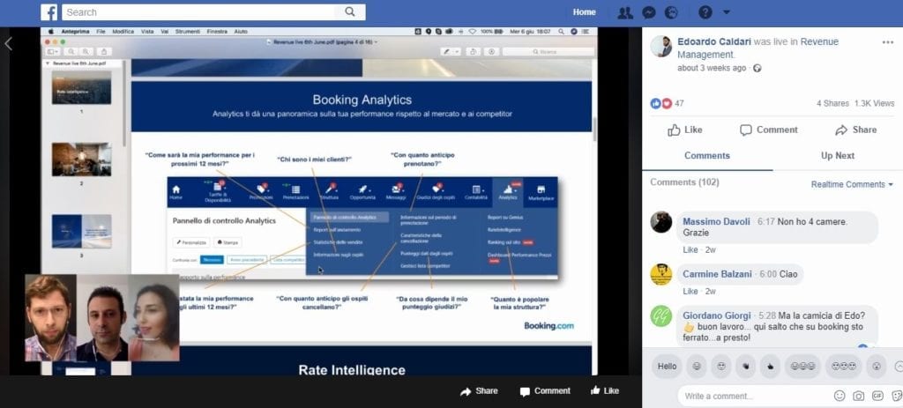
Task: Click Edoardo Caldari's profile picture
Action: [661, 47]
